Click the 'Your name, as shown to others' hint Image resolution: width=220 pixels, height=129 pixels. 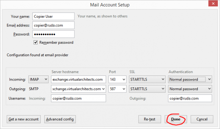(103, 16)
